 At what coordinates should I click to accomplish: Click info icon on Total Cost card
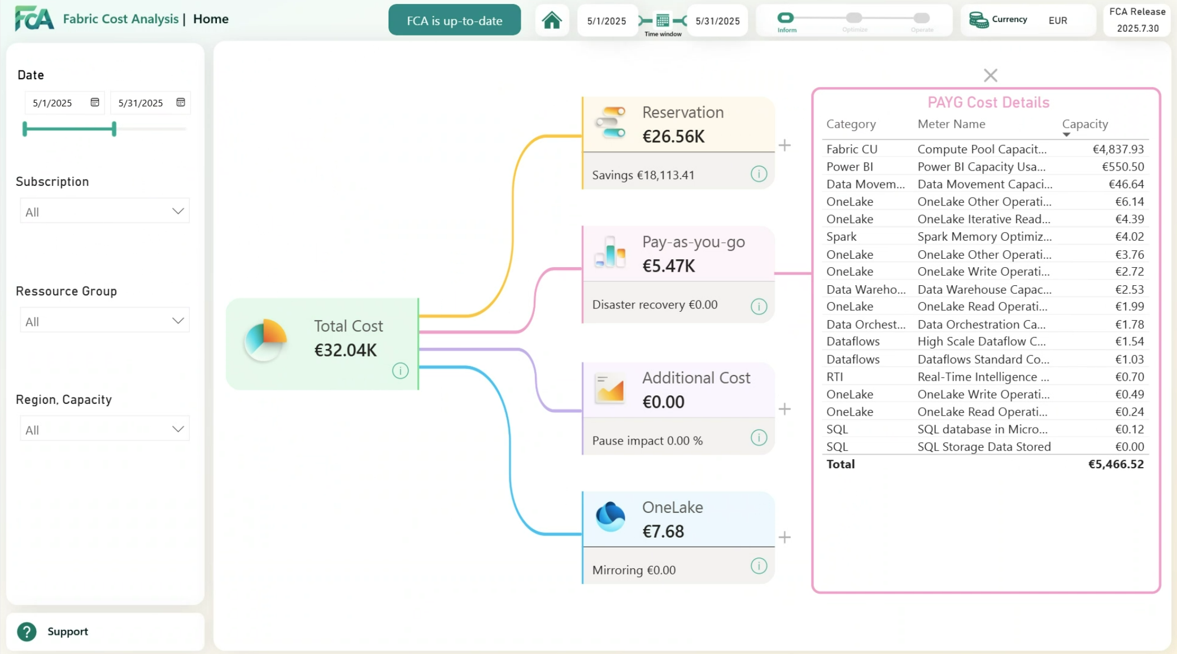(400, 370)
